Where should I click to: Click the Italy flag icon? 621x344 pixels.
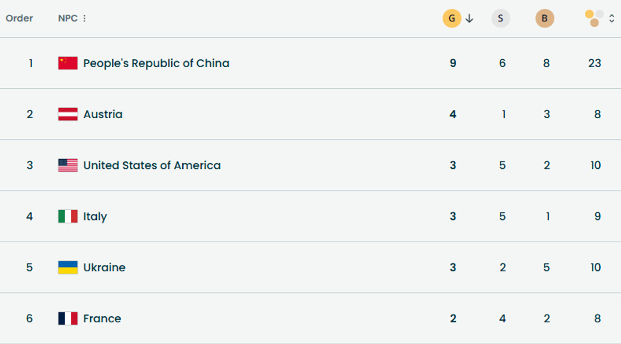(x=68, y=216)
